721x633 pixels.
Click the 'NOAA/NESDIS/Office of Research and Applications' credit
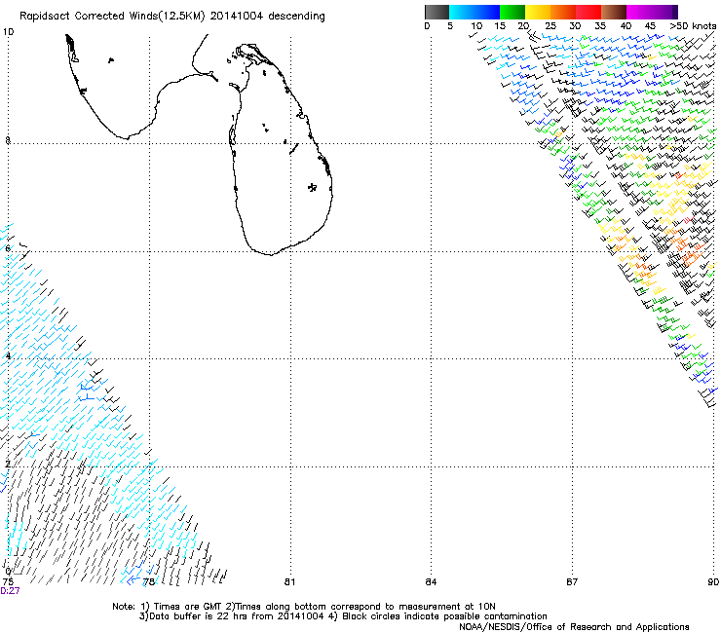(574, 627)
